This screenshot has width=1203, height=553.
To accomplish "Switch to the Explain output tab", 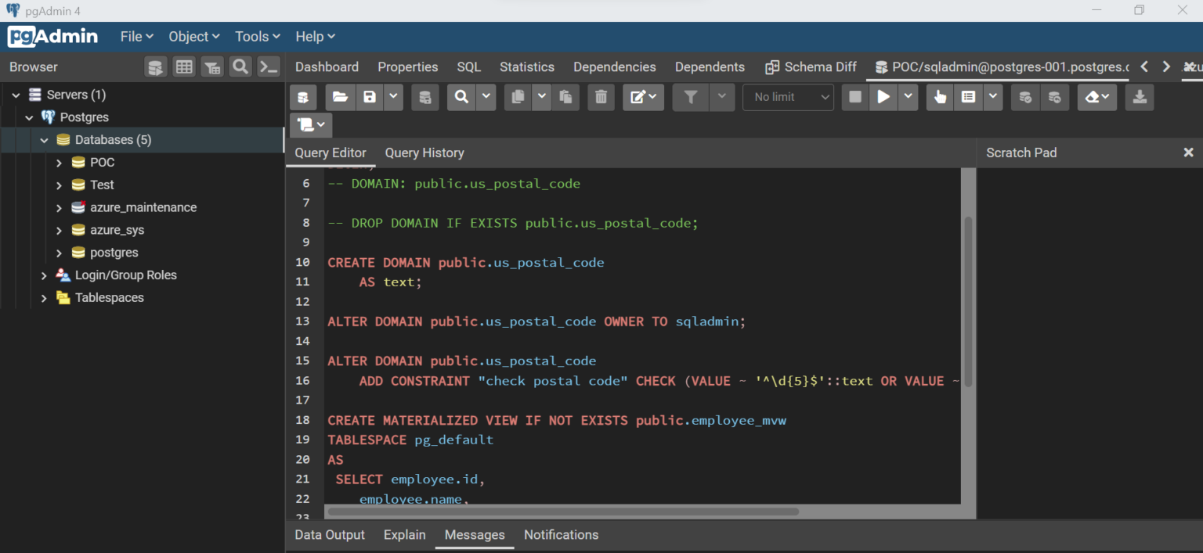I will 404,535.
